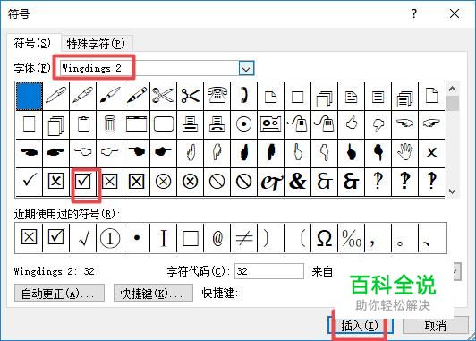Pick the cassette tape symbol

point(270,124)
